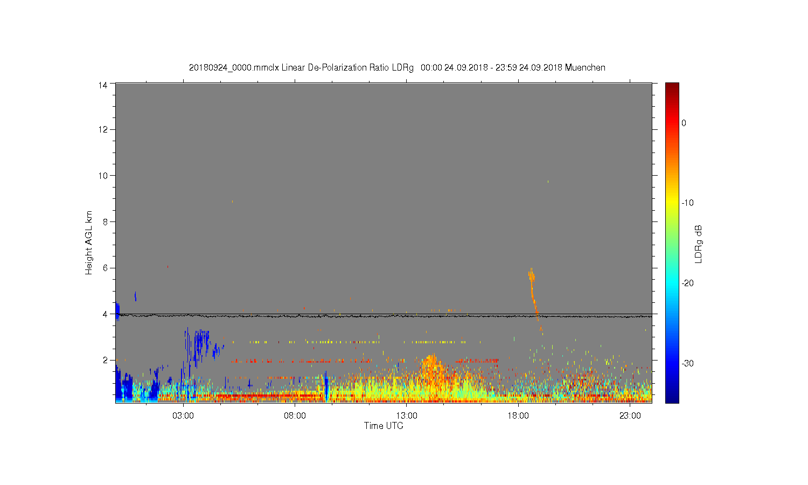Click the LDRg color scale bar
Screen dimensions: 808x485
(x=672, y=242)
